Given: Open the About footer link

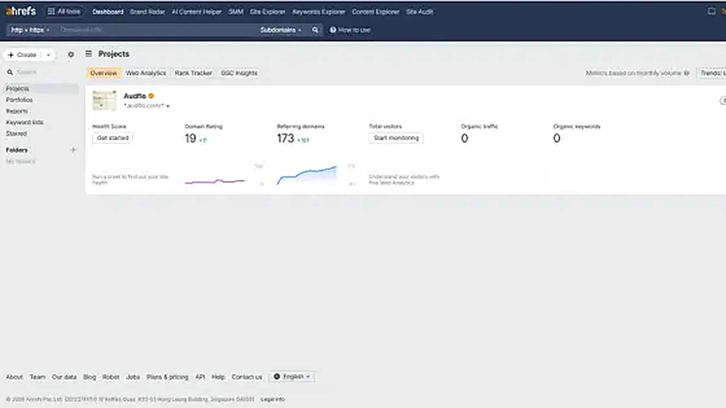Looking at the screenshot, I should [14, 377].
